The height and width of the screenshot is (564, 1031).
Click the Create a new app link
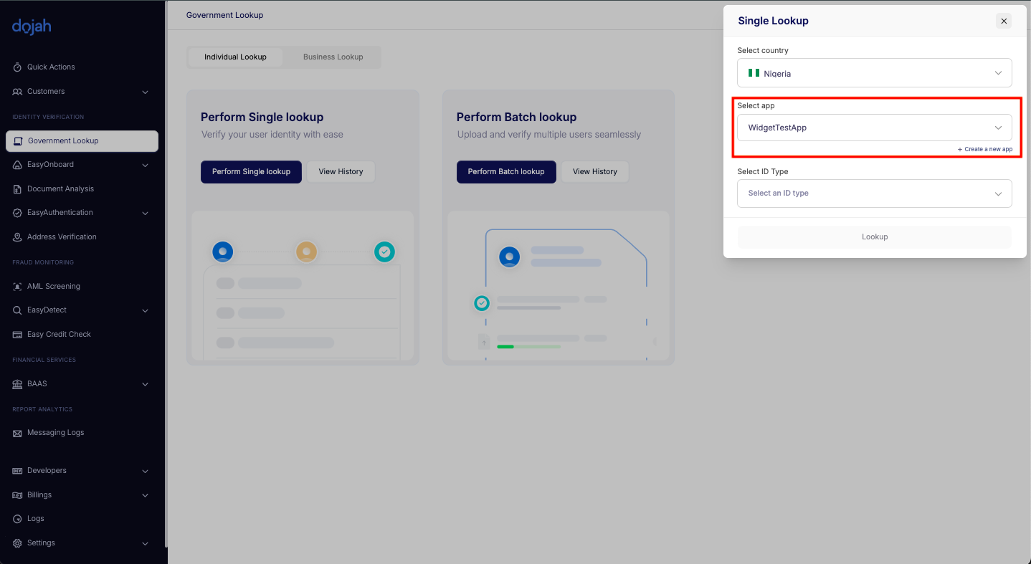click(x=985, y=149)
